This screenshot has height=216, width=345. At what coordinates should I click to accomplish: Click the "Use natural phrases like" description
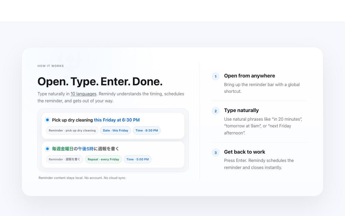(x=263, y=126)
